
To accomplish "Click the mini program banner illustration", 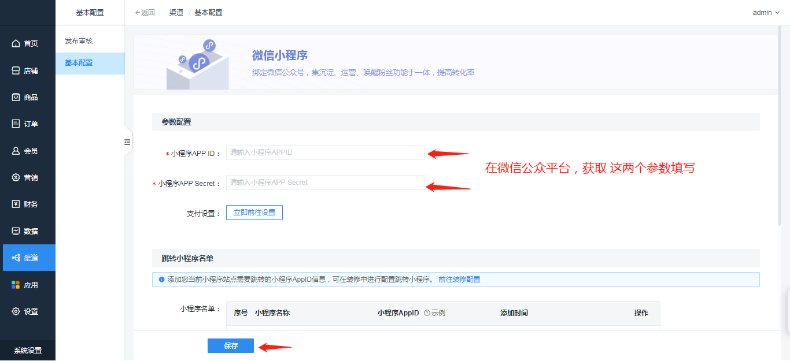I will tap(198, 64).
